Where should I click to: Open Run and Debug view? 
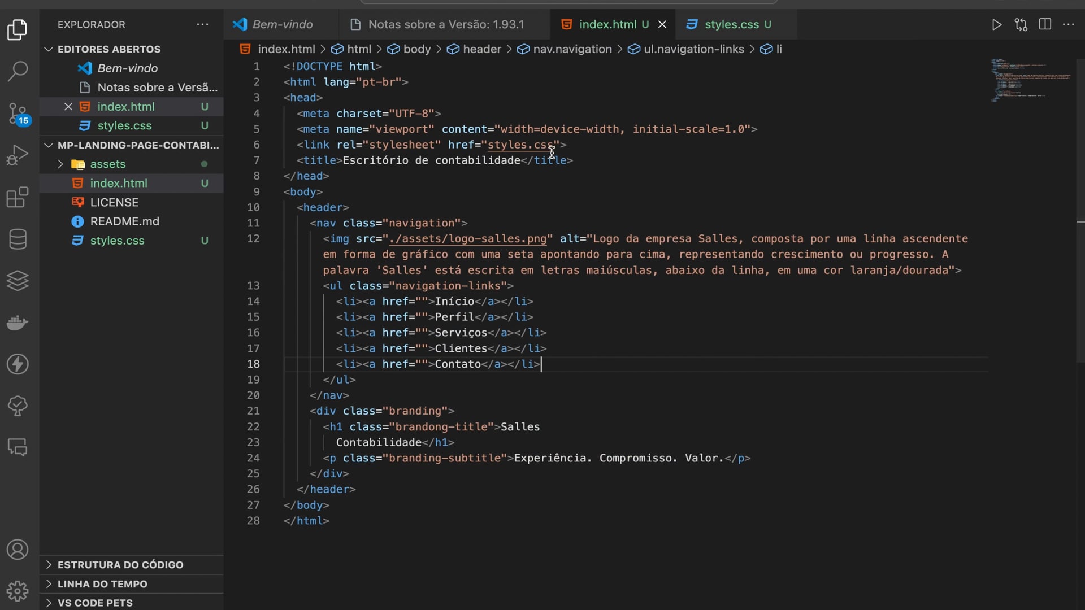[x=18, y=155]
